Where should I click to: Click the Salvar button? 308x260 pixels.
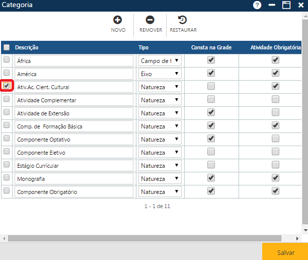point(285,252)
